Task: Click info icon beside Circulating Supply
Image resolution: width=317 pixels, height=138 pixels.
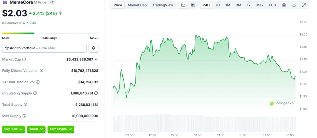Action: 35,93
